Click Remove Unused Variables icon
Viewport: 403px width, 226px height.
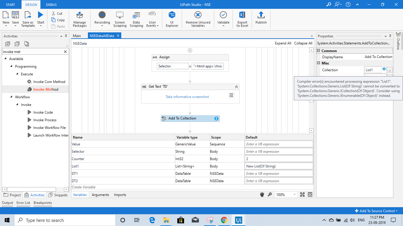pos(198,15)
